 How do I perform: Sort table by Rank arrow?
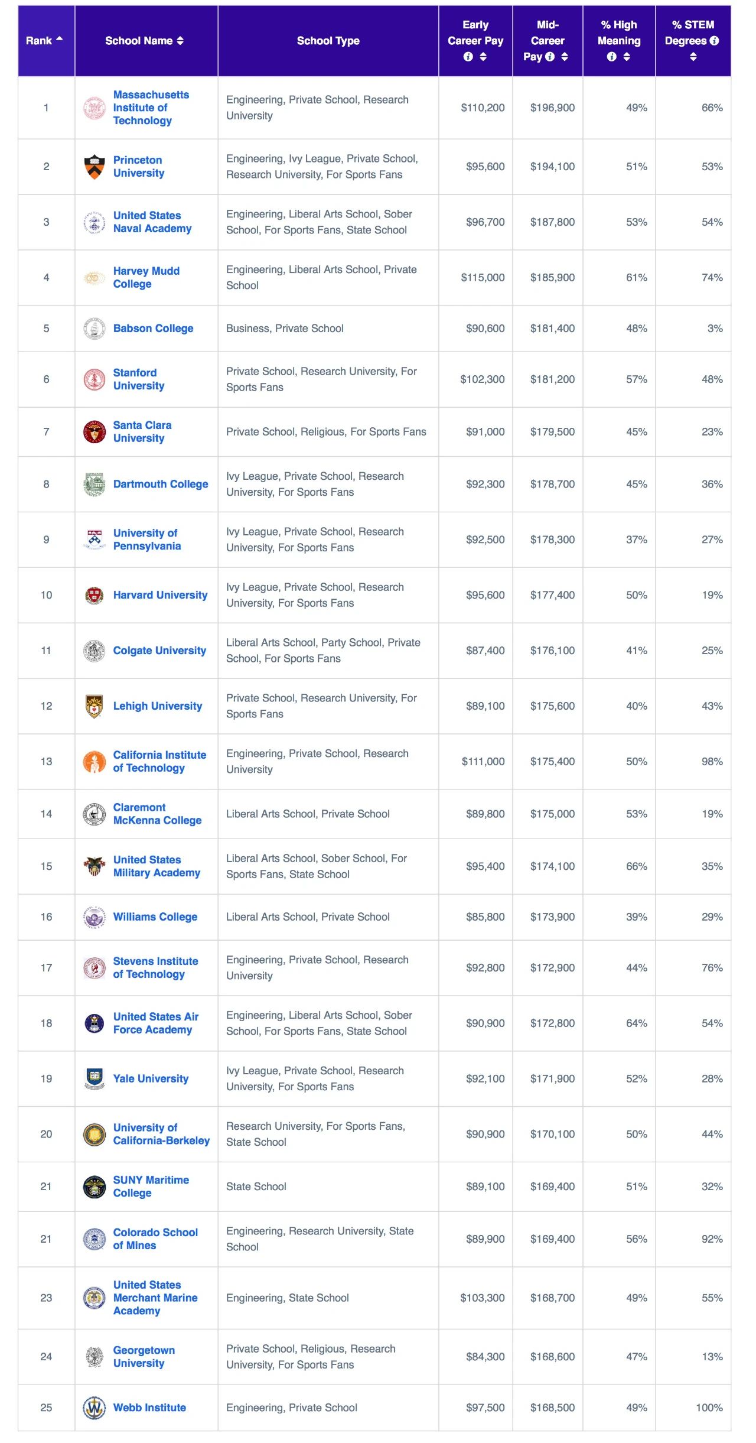click(59, 40)
